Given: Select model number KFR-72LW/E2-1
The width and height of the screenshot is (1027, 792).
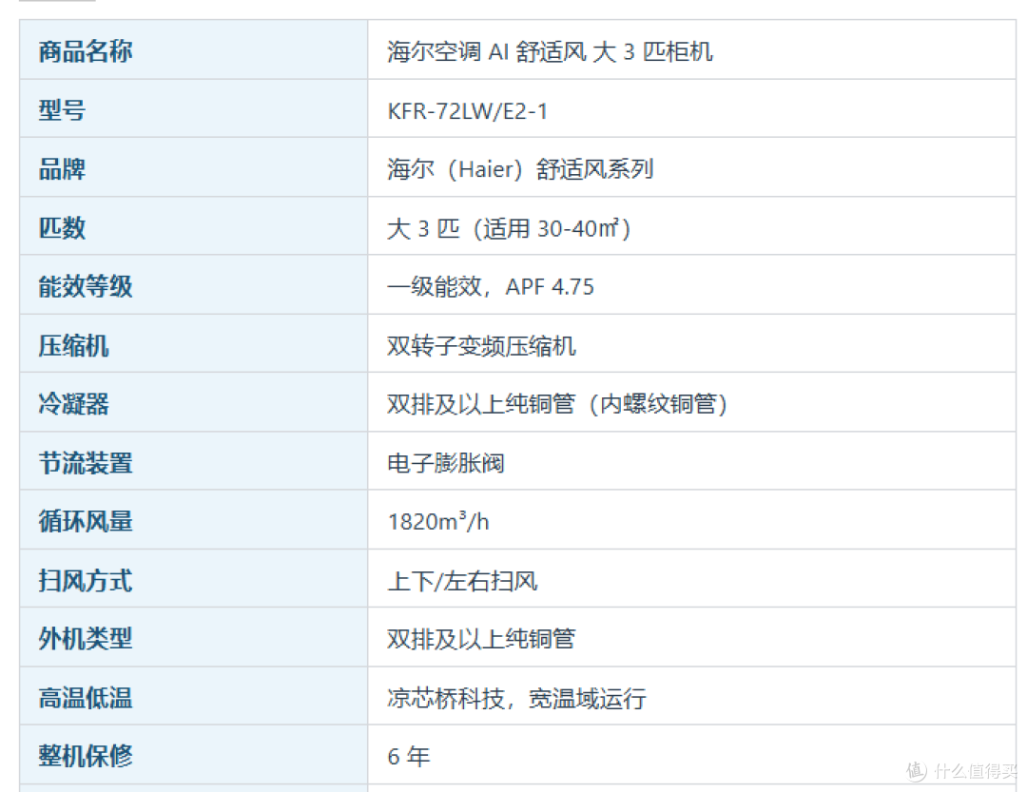Looking at the screenshot, I should point(467,110).
